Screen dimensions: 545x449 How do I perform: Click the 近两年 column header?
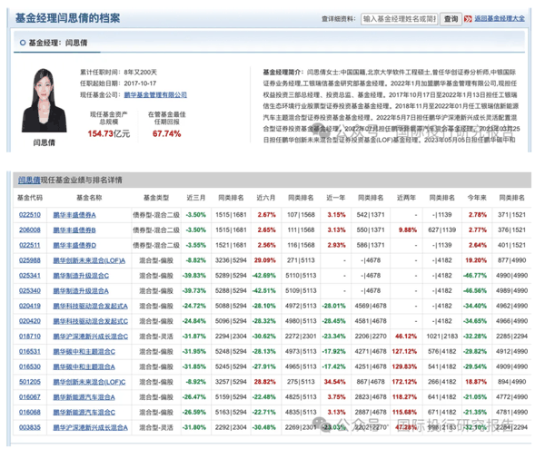(406, 198)
